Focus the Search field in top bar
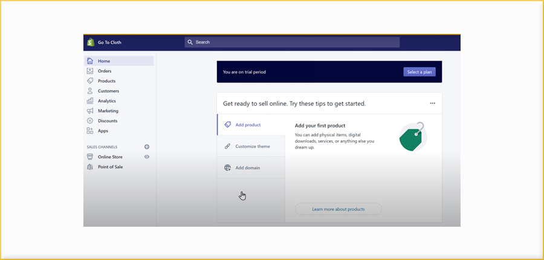 (292, 42)
